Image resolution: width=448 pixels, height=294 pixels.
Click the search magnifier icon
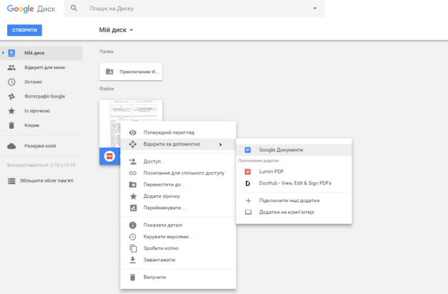(74, 8)
